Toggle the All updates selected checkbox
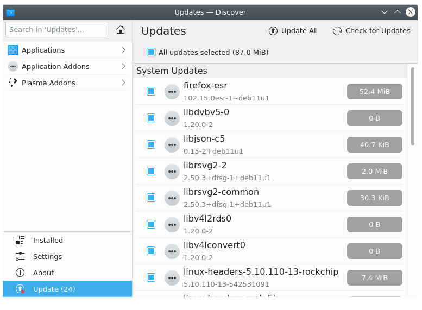Image resolution: width=422 pixels, height=310 pixels. coord(151,52)
